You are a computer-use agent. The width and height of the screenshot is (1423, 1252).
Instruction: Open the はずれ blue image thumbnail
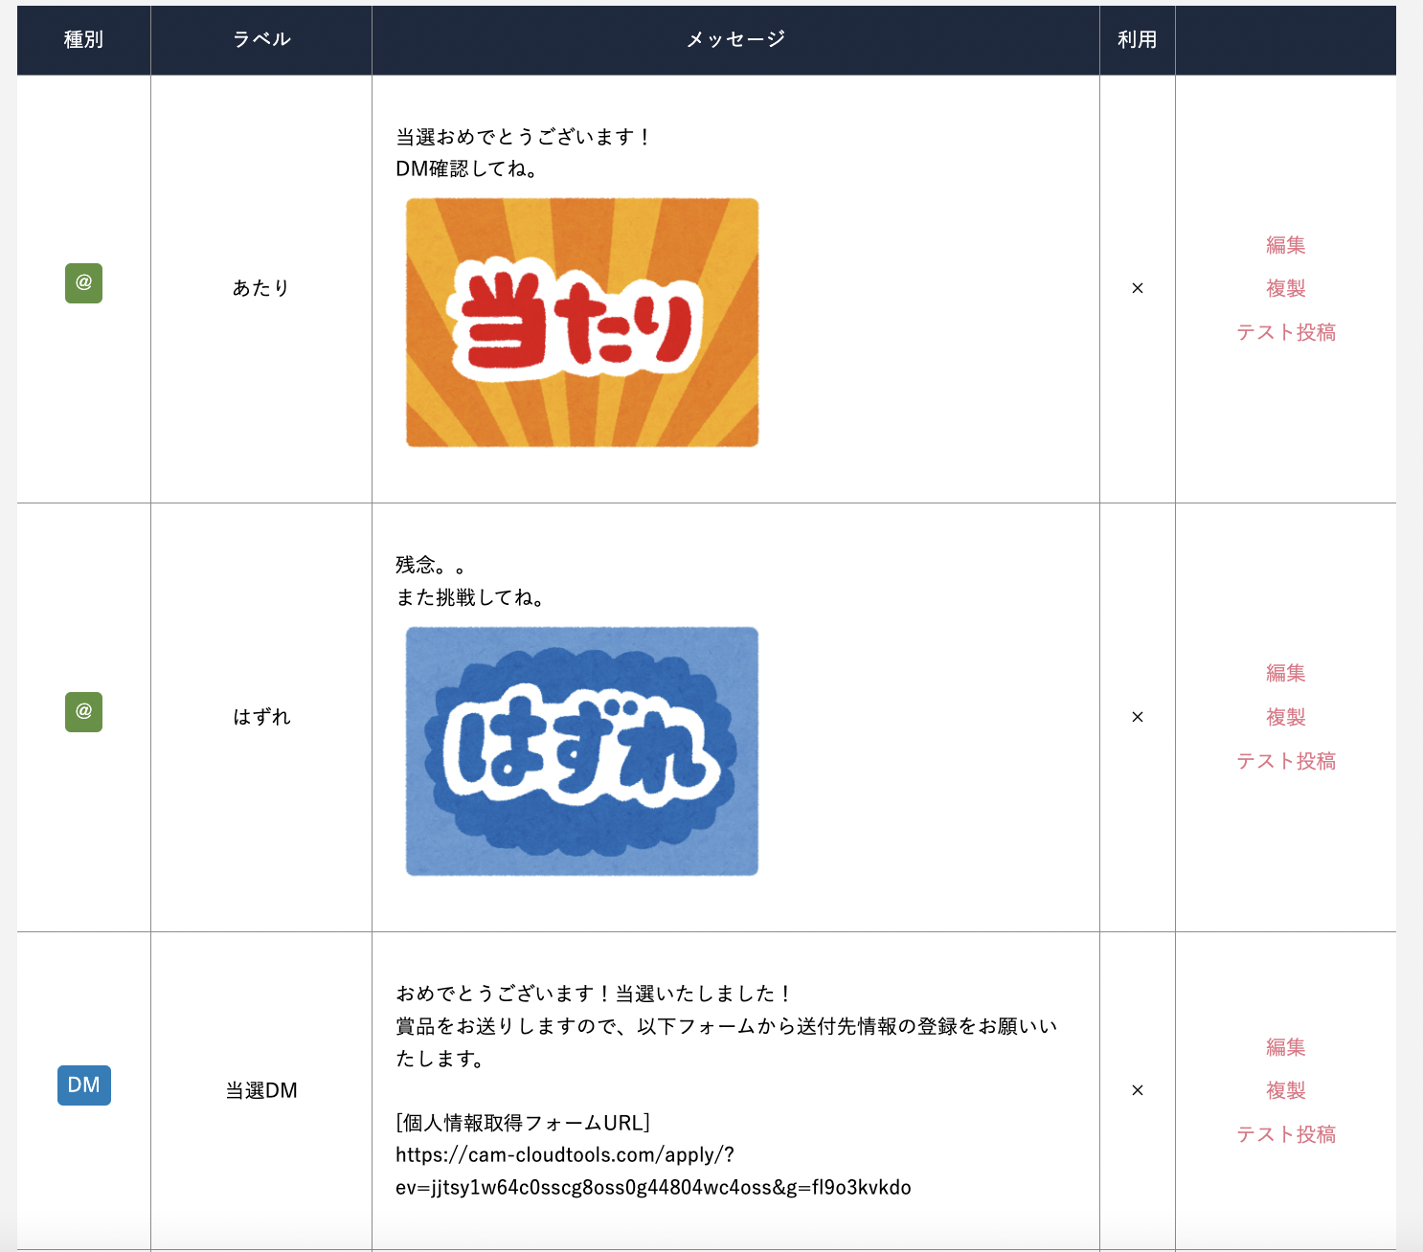pos(582,751)
